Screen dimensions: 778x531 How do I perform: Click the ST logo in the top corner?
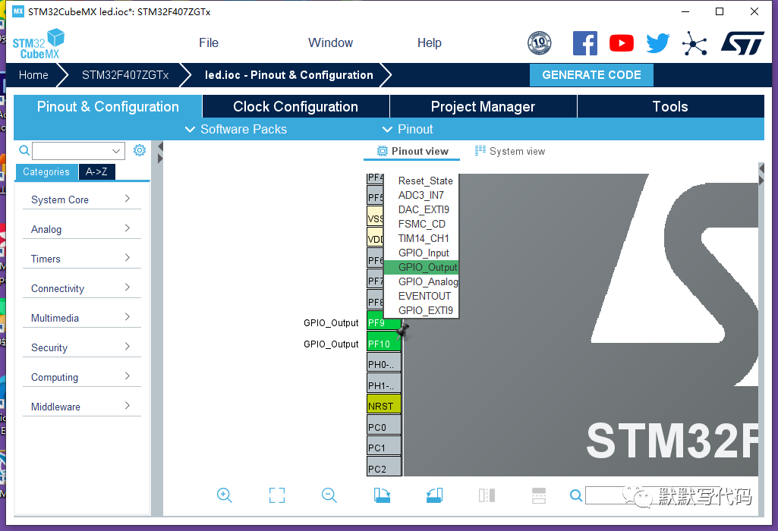[742, 42]
